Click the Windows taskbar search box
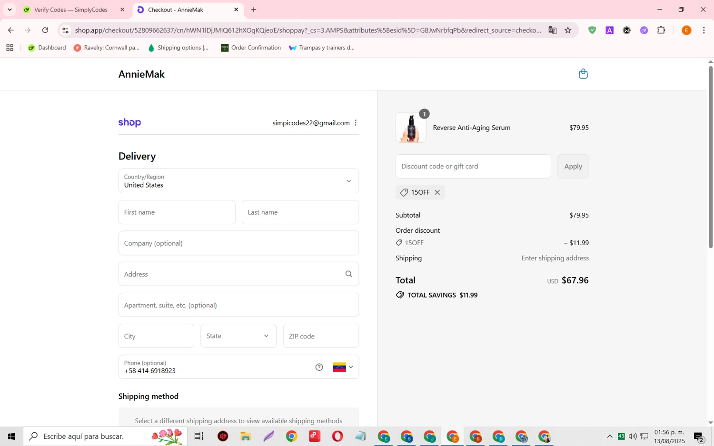The width and height of the screenshot is (714, 446). (105, 436)
